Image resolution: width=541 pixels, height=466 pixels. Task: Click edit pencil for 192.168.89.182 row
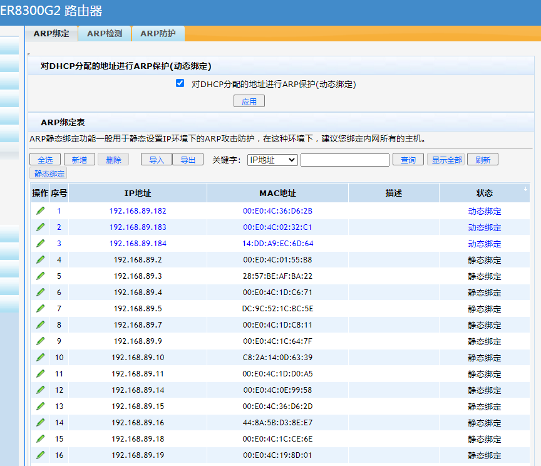41,211
